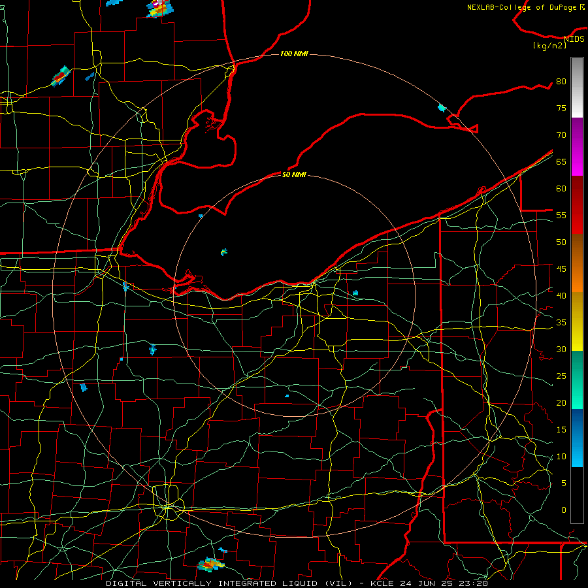Click the storm cell with the white-magenta core
Screen dimensions: 588x588
coord(160,8)
